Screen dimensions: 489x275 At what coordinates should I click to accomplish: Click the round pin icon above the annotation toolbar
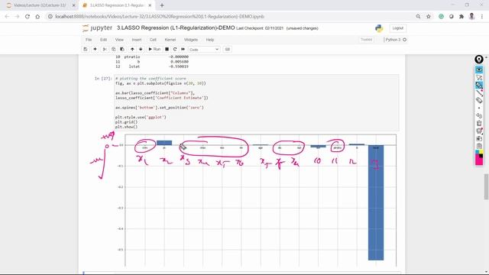pyautogui.click(x=479, y=60)
